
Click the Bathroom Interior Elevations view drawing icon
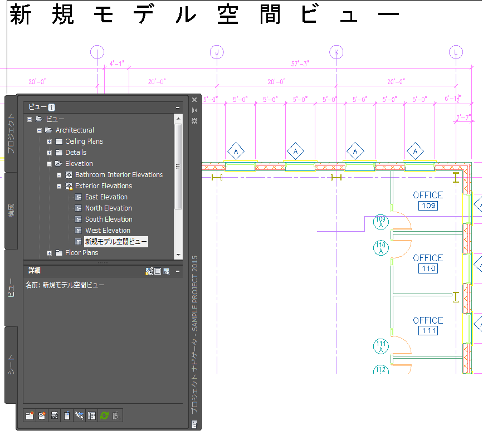(x=69, y=175)
